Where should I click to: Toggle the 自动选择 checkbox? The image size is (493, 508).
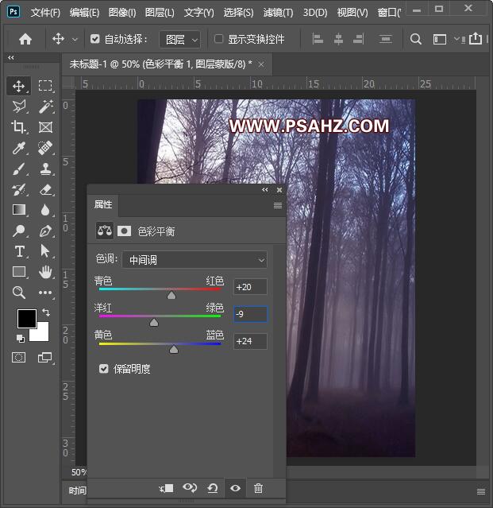click(x=94, y=39)
